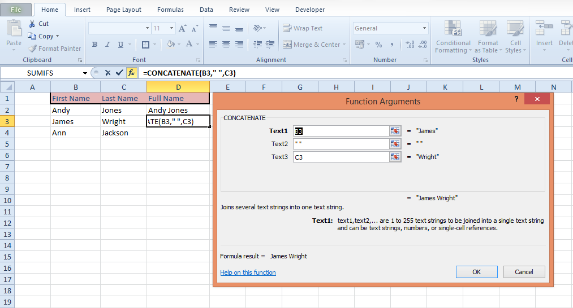Align text right
573x308 pixels.
click(239, 45)
